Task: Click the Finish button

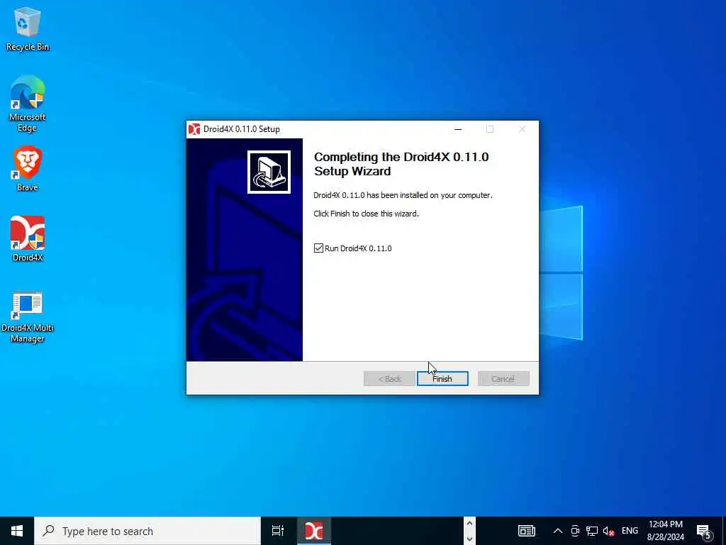Action: tap(442, 379)
